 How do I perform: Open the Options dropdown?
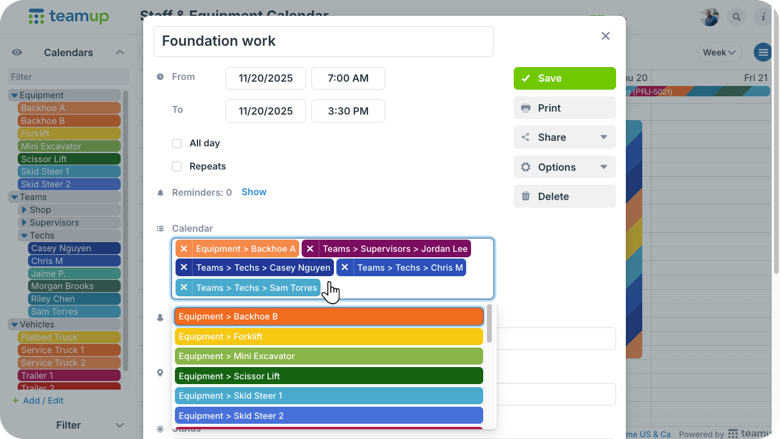coord(564,167)
